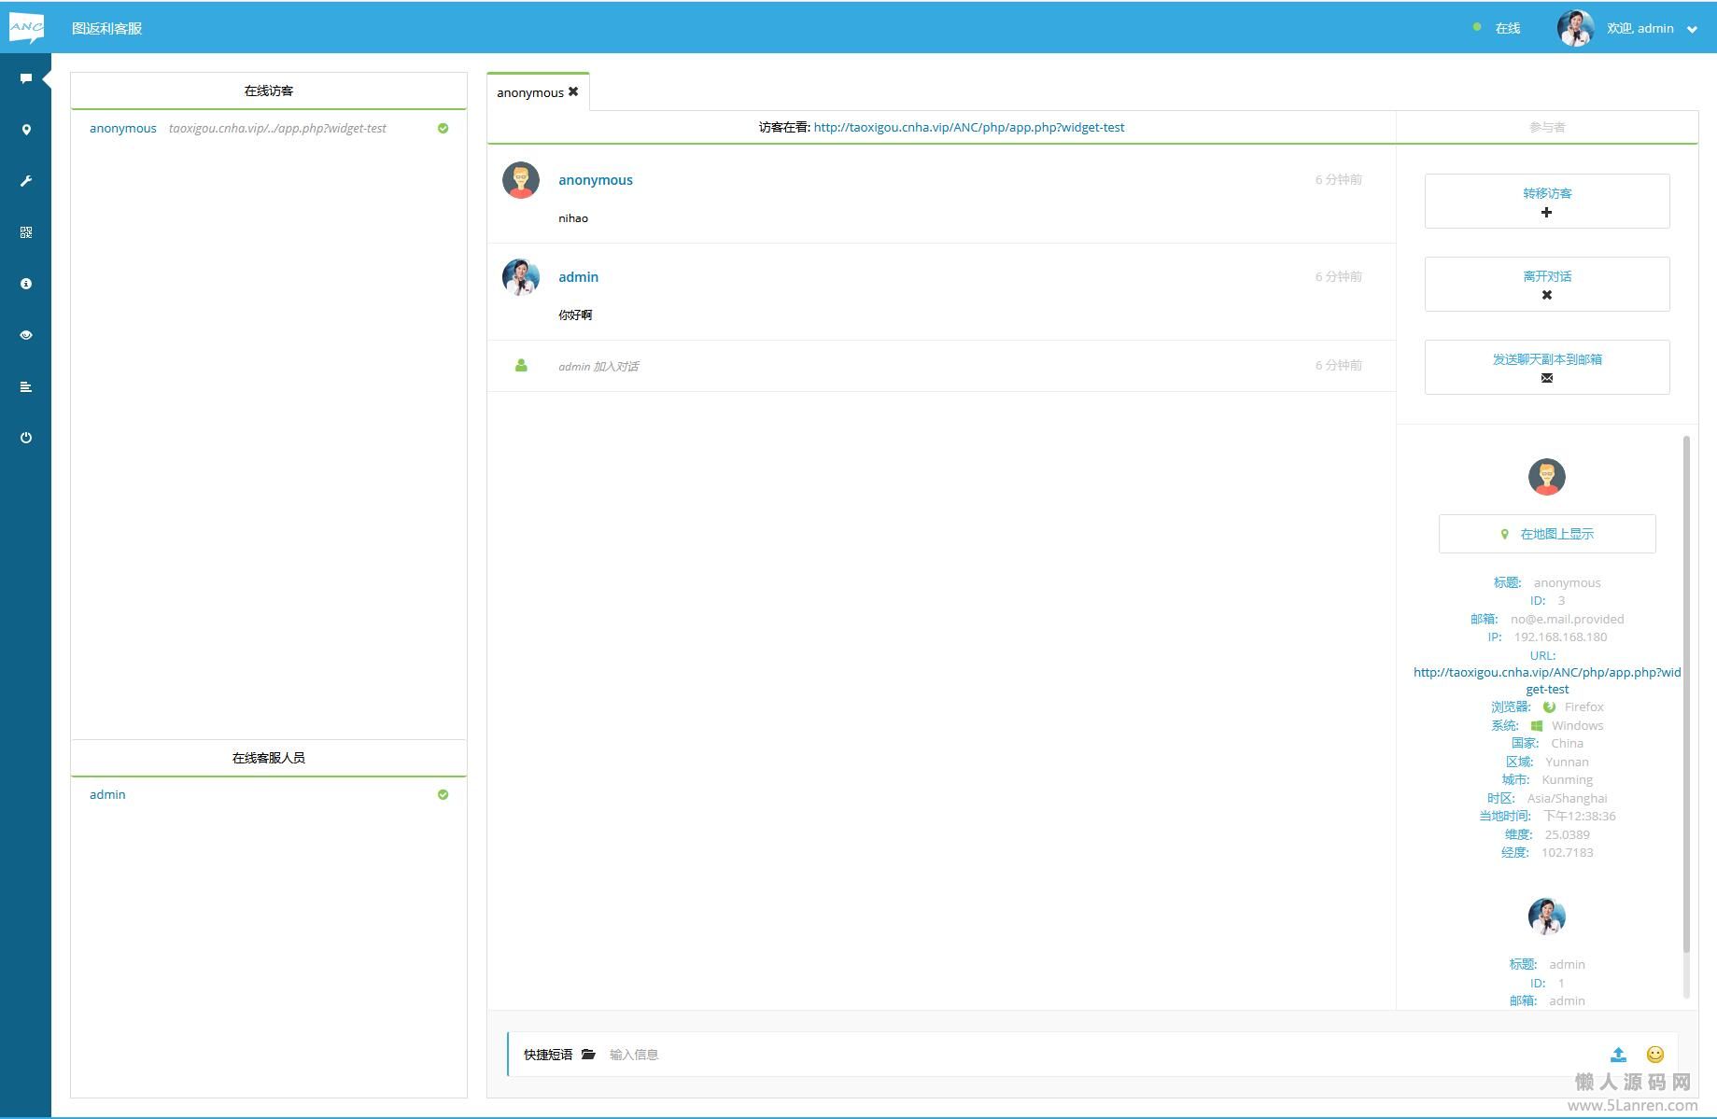
Task: Open the wrench settings icon in sidebar
Action: pos(26,181)
